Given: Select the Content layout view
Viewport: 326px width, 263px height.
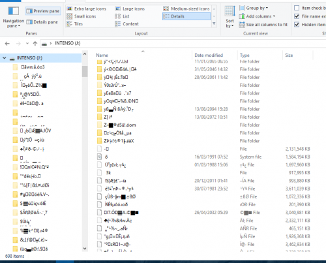Looking at the screenshot, I should tap(126, 24).
